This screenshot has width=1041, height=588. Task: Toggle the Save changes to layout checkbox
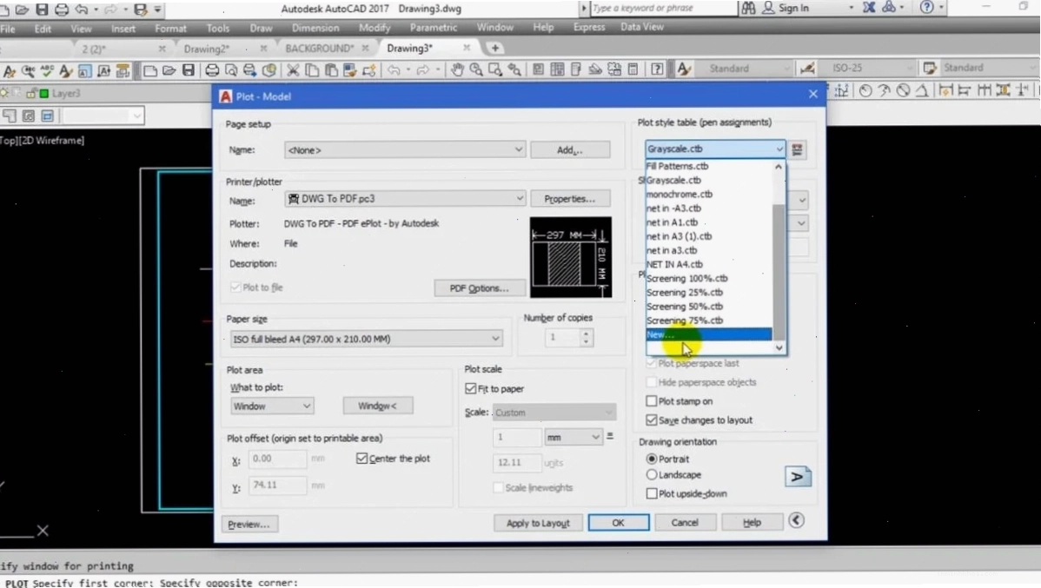click(x=652, y=420)
